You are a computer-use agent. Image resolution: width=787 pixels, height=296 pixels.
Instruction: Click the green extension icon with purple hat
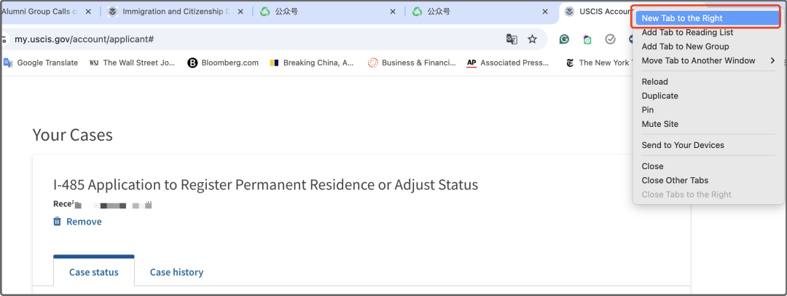point(587,39)
